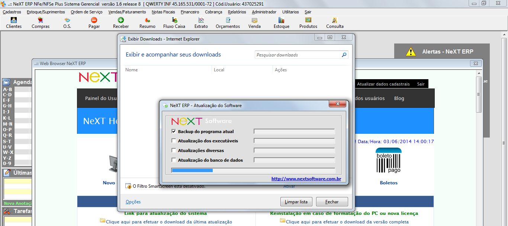Click the Fechar button

coord(331,201)
